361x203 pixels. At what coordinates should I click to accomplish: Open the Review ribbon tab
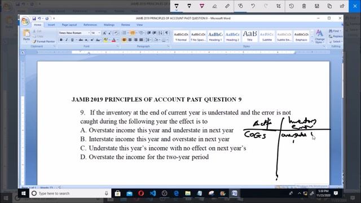(125, 25)
